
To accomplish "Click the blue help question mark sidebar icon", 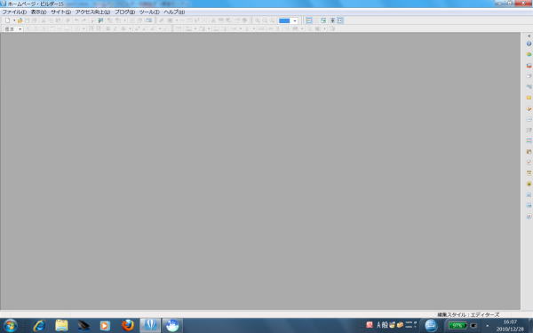I will [529, 44].
